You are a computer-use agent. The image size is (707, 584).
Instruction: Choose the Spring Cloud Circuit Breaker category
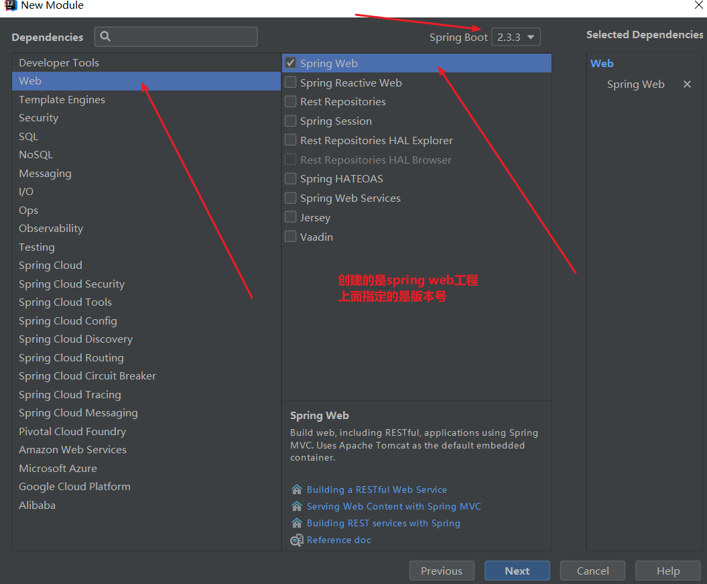click(x=147, y=376)
